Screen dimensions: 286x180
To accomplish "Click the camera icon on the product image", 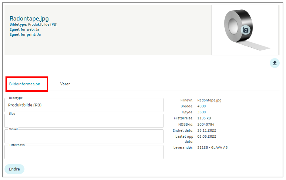I will pyautogui.click(x=245, y=30).
